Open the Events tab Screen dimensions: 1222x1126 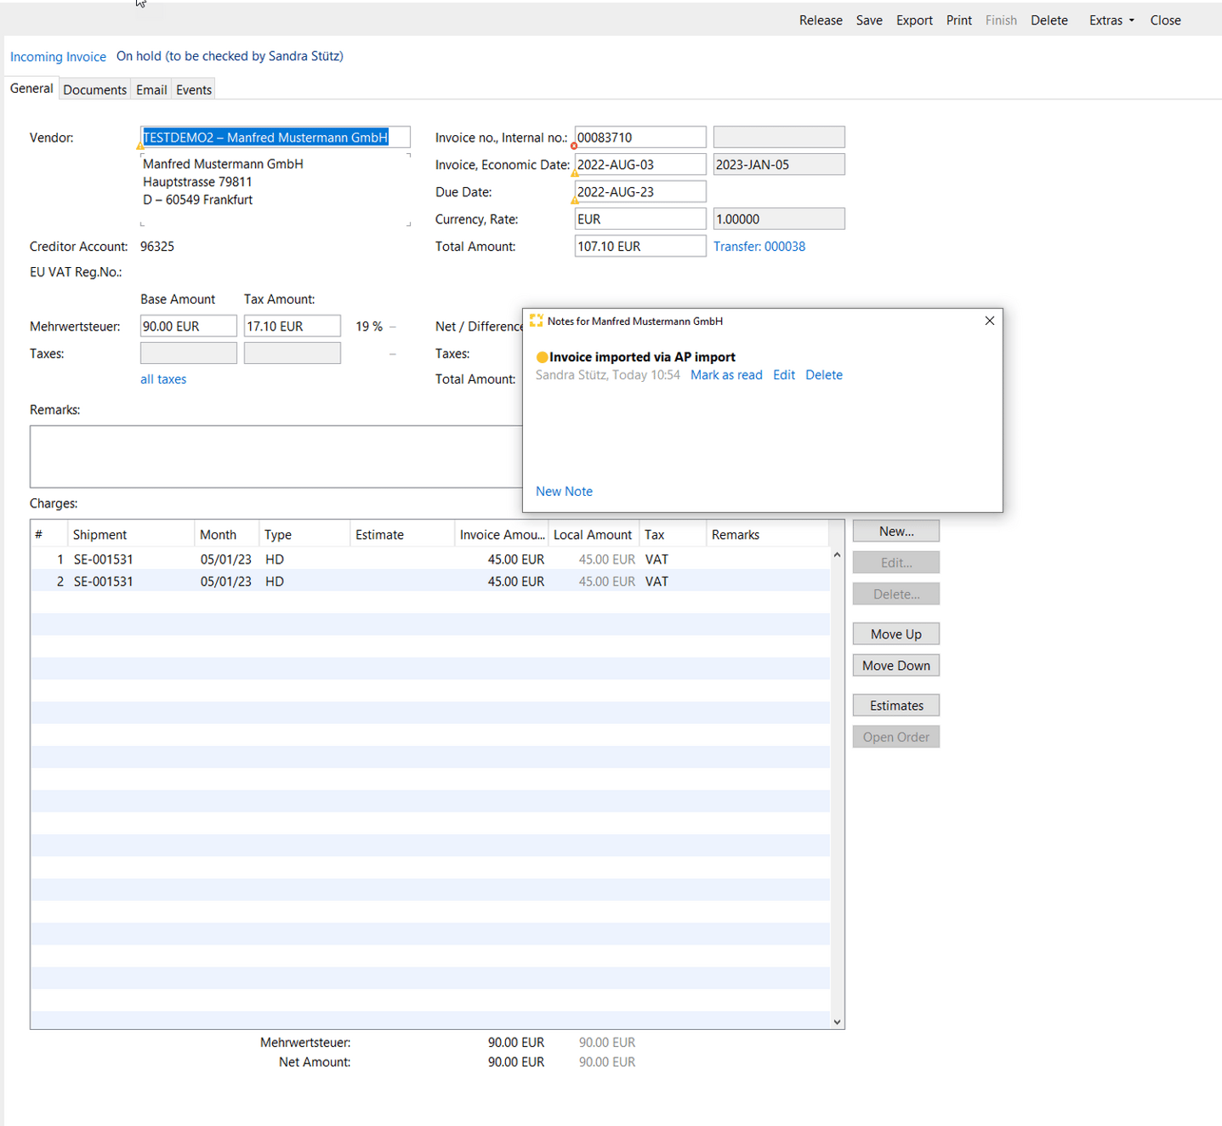point(194,89)
